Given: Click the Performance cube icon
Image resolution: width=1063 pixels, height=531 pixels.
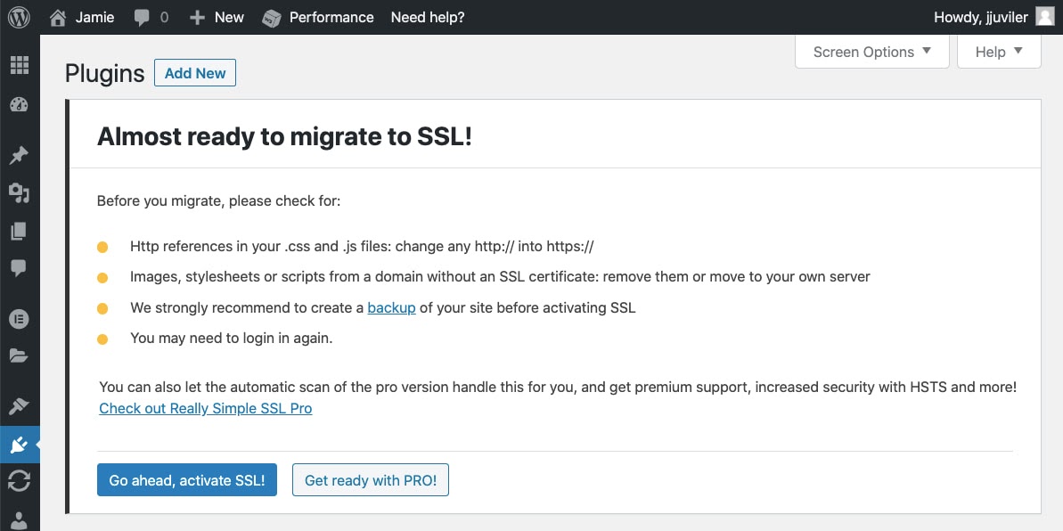Looking at the screenshot, I should [x=271, y=19].
